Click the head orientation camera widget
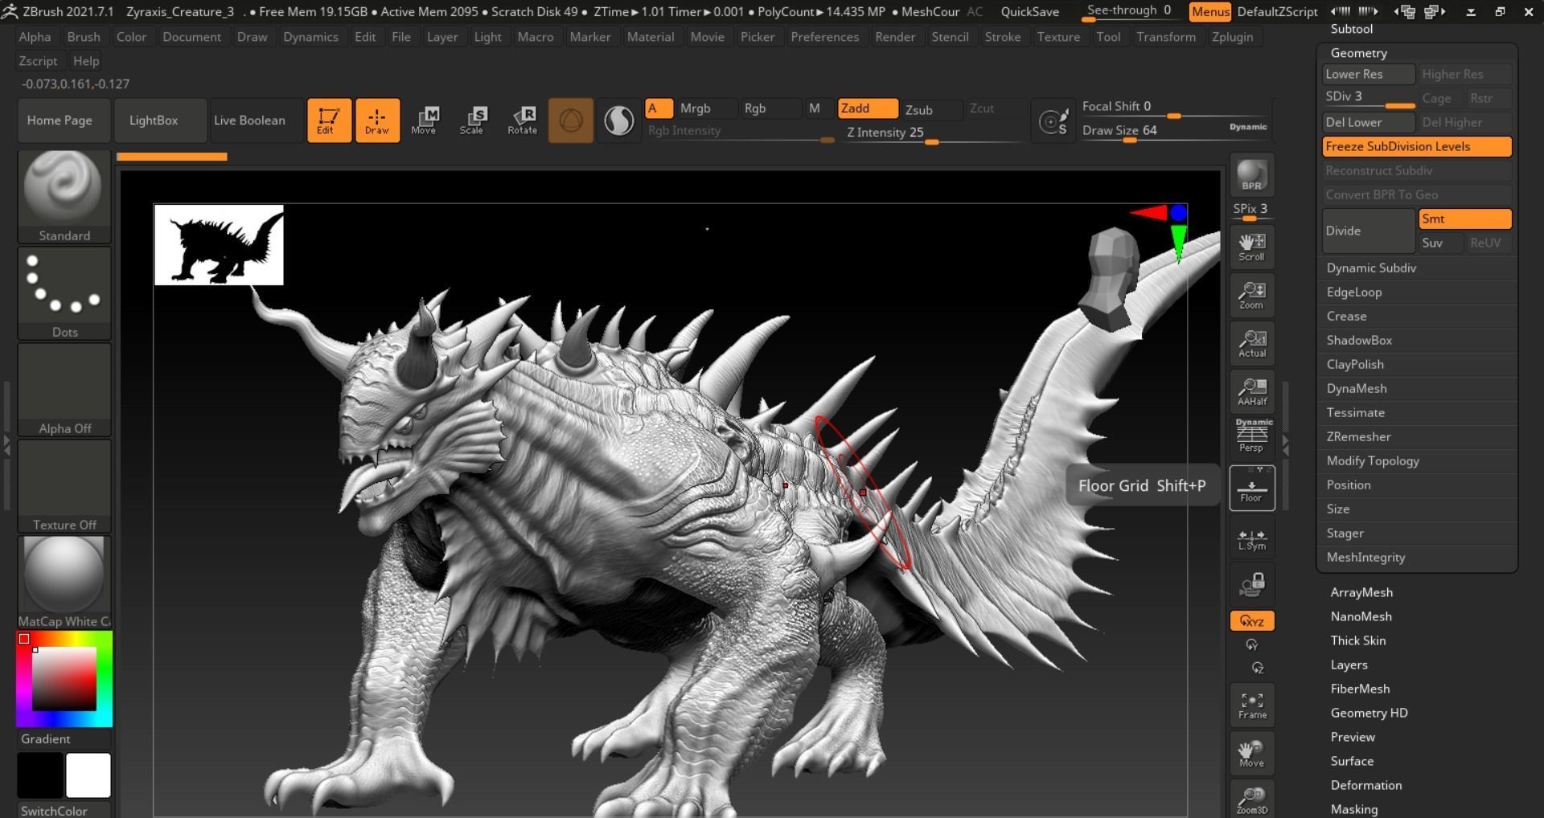The image size is (1544, 818). point(1112,278)
